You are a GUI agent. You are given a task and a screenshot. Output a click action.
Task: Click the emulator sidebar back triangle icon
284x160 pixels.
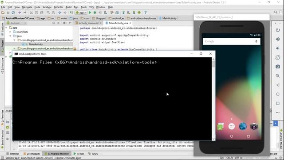[x=278, y=85]
